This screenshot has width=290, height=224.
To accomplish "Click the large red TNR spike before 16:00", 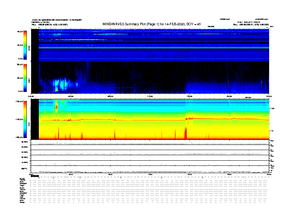I will (x=186, y=133).
